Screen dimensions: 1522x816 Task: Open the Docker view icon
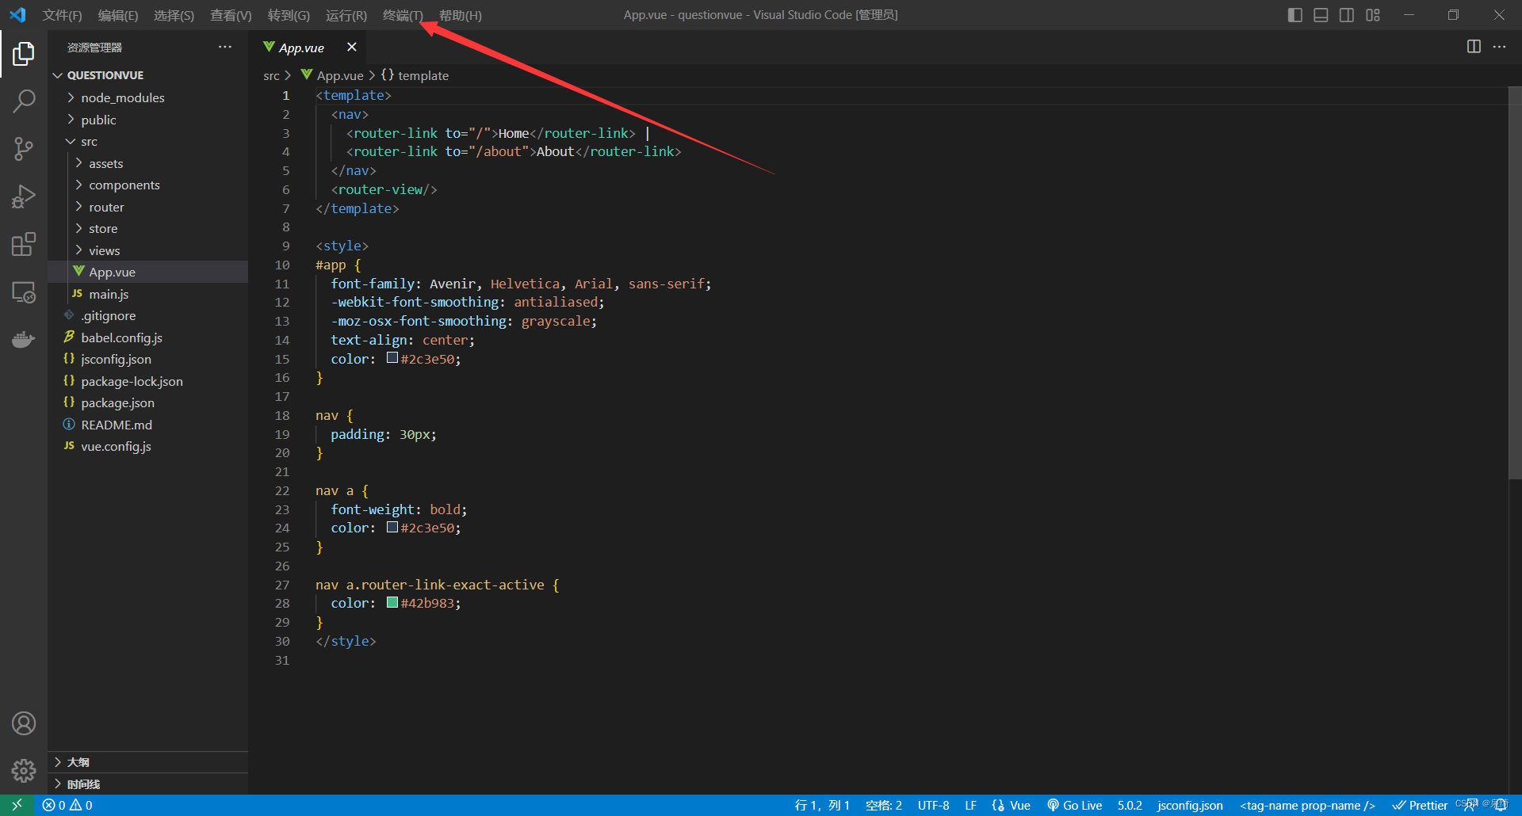[x=24, y=339]
